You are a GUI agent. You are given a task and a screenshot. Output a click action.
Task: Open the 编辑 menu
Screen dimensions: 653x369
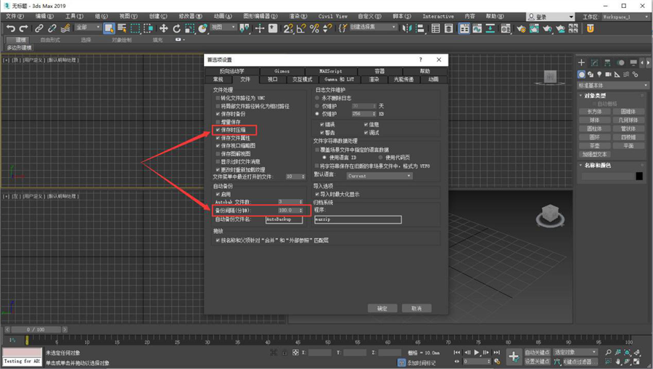pos(44,16)
